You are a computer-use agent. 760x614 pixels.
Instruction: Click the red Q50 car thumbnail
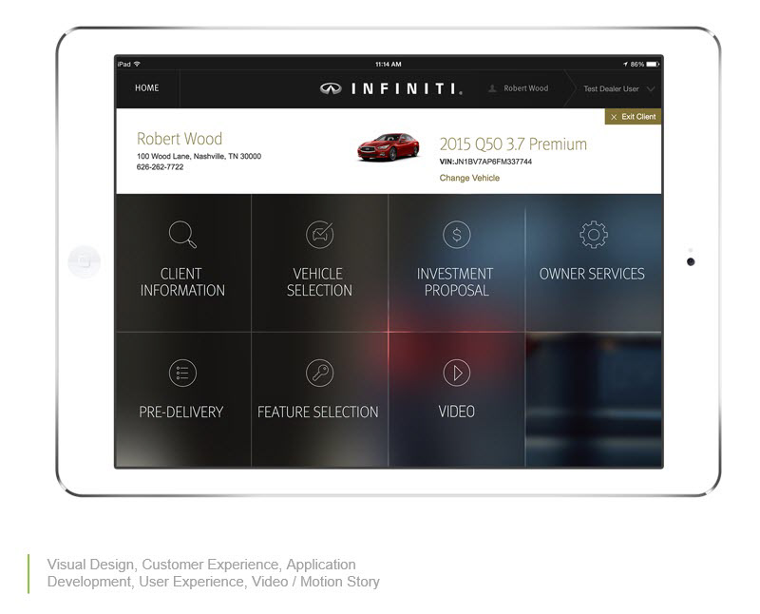389,147
